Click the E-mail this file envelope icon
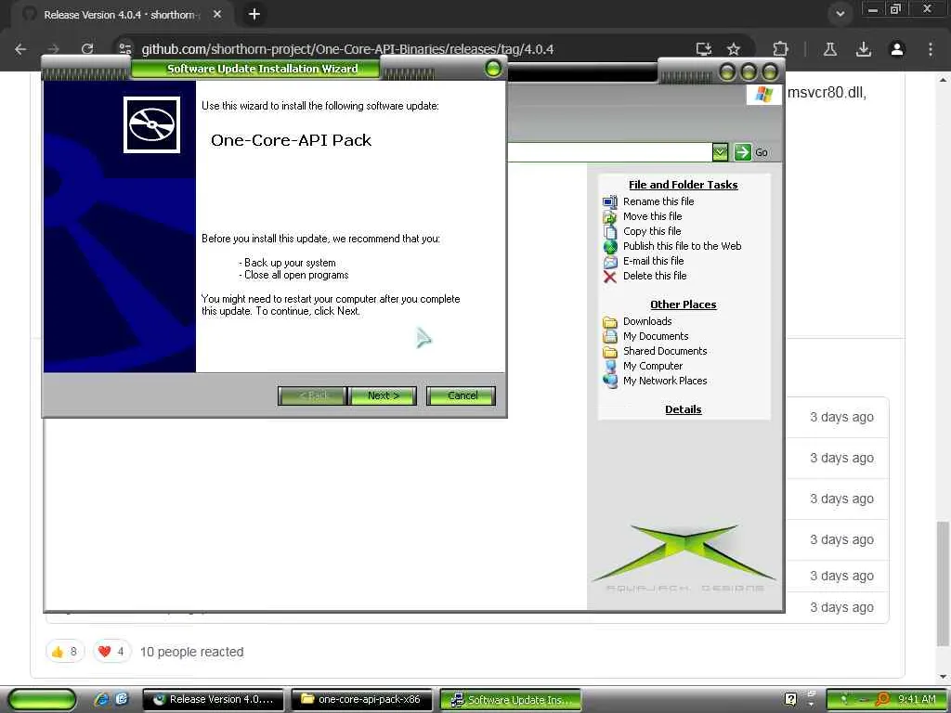 pyautogui.click(x=609, y=261)
